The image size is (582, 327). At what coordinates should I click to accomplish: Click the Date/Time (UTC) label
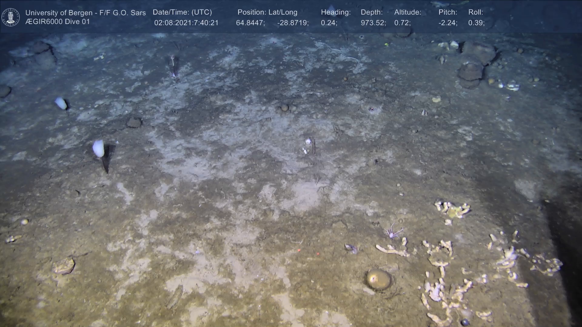coord(182,12)
